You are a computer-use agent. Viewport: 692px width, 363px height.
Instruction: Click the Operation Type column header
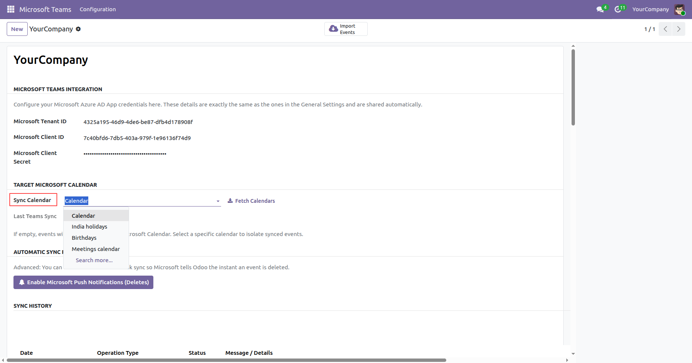click(x=118, y=353)
